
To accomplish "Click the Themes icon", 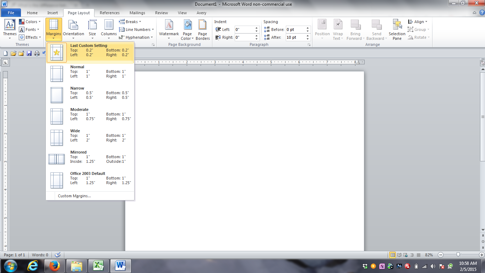I will 10,26.
